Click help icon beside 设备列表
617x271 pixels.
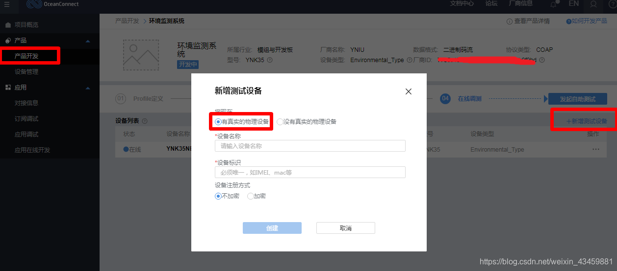(x=145, y=121)
